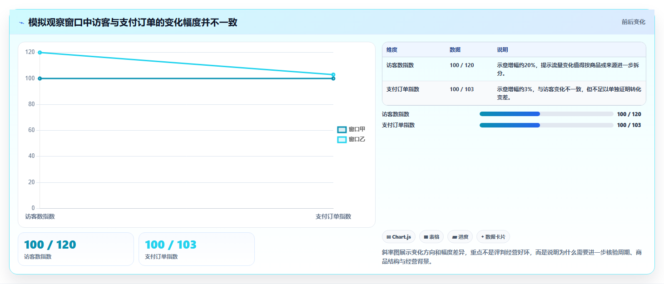Open the 100 / 103 data card
The image size is (664, 284).
point(197,249)
